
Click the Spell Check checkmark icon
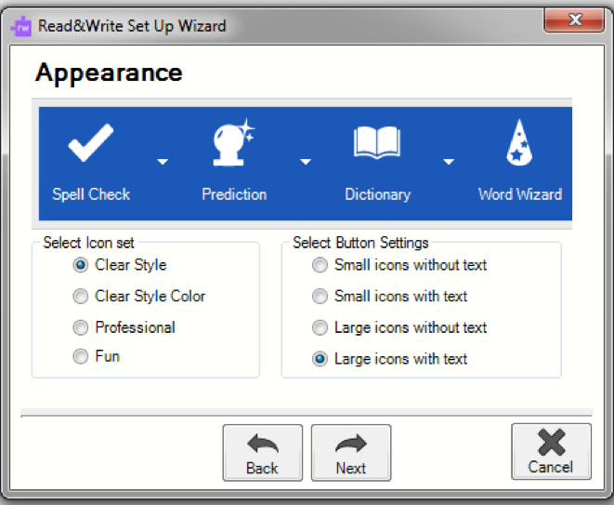(91, 142)
